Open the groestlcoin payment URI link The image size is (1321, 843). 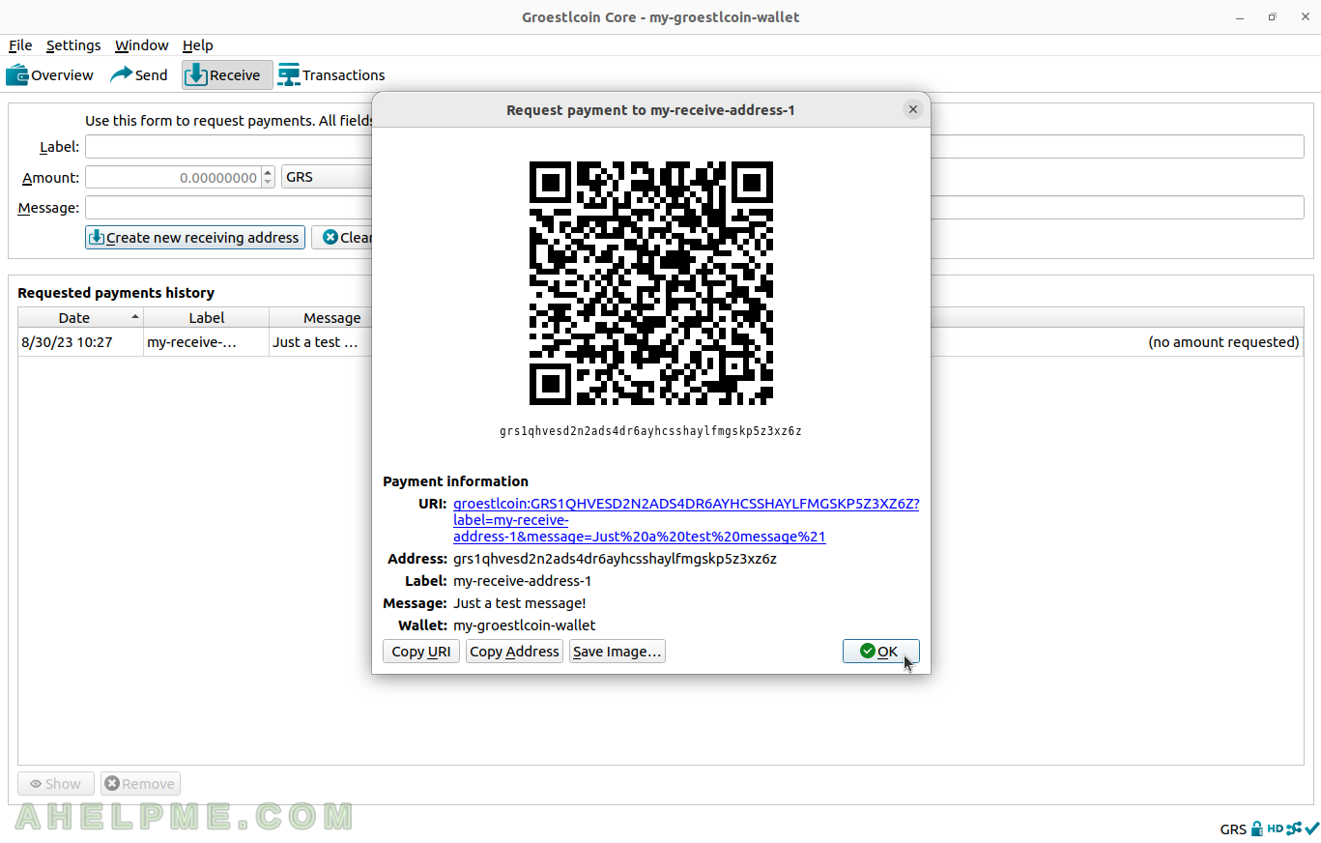[x=686, y=520]
